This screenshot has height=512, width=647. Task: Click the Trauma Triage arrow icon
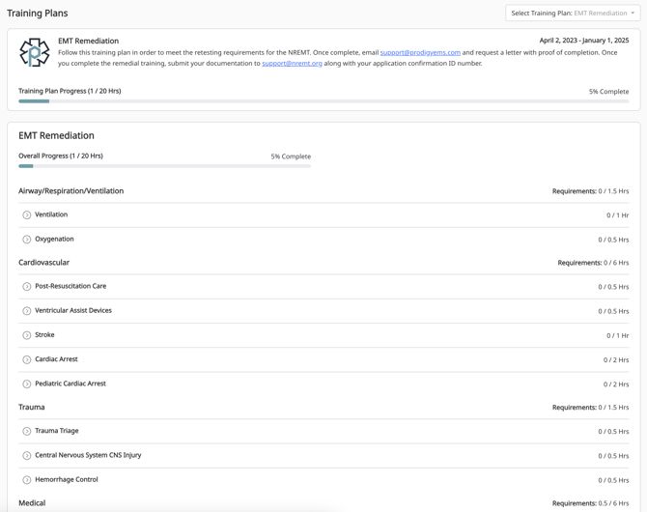(26, 431)
